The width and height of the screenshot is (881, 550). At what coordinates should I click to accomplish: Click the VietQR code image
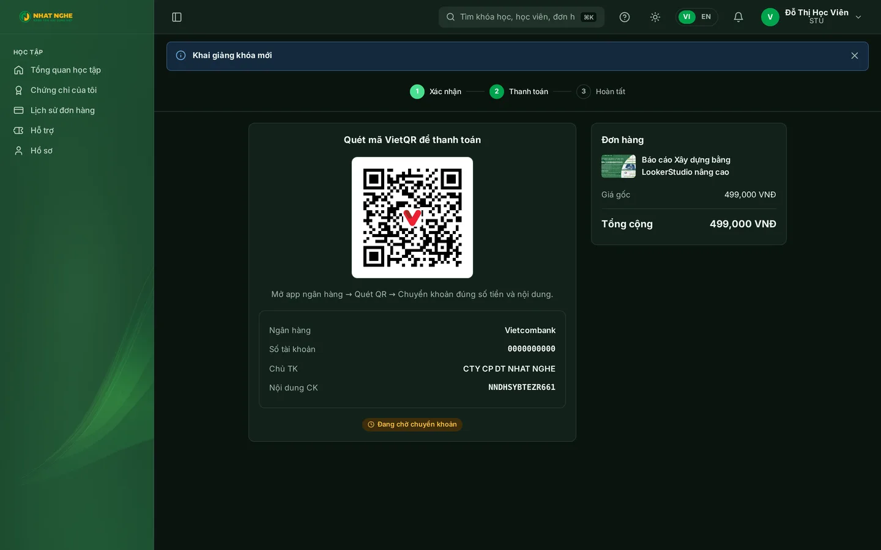pos(412,218)
